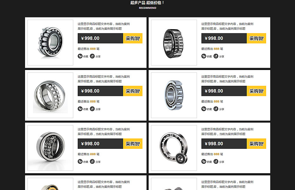The height and width of the screenshot is (190, 295).
Task: Click the 采购 button on the second-row left product
Action: click(133, 91)
